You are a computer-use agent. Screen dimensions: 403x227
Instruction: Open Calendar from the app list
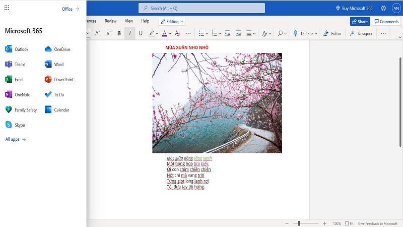(57, 110)
